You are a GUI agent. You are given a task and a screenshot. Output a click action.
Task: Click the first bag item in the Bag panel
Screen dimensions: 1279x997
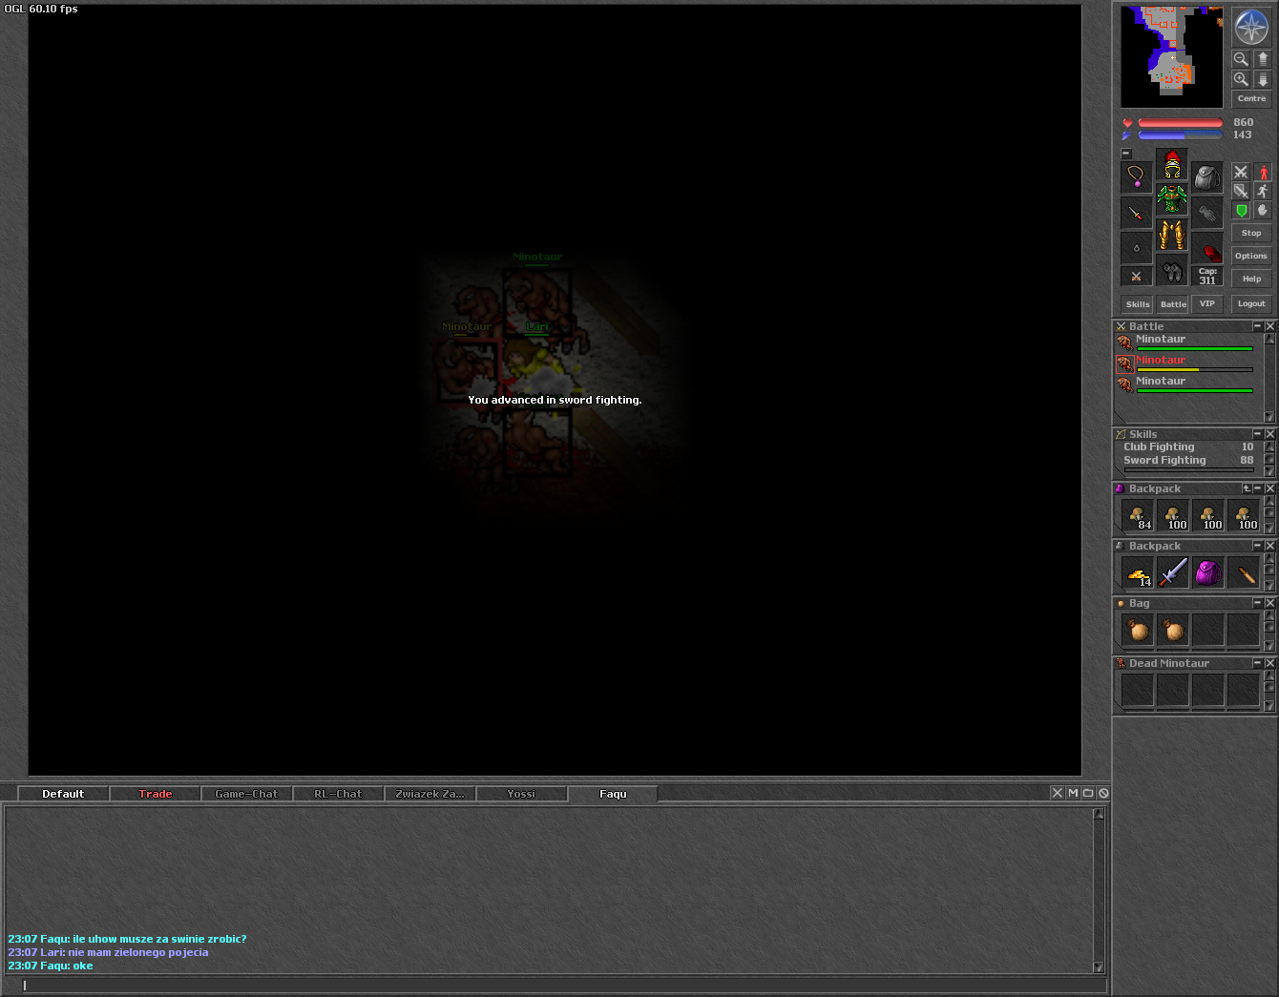[x=1138, y=630]
